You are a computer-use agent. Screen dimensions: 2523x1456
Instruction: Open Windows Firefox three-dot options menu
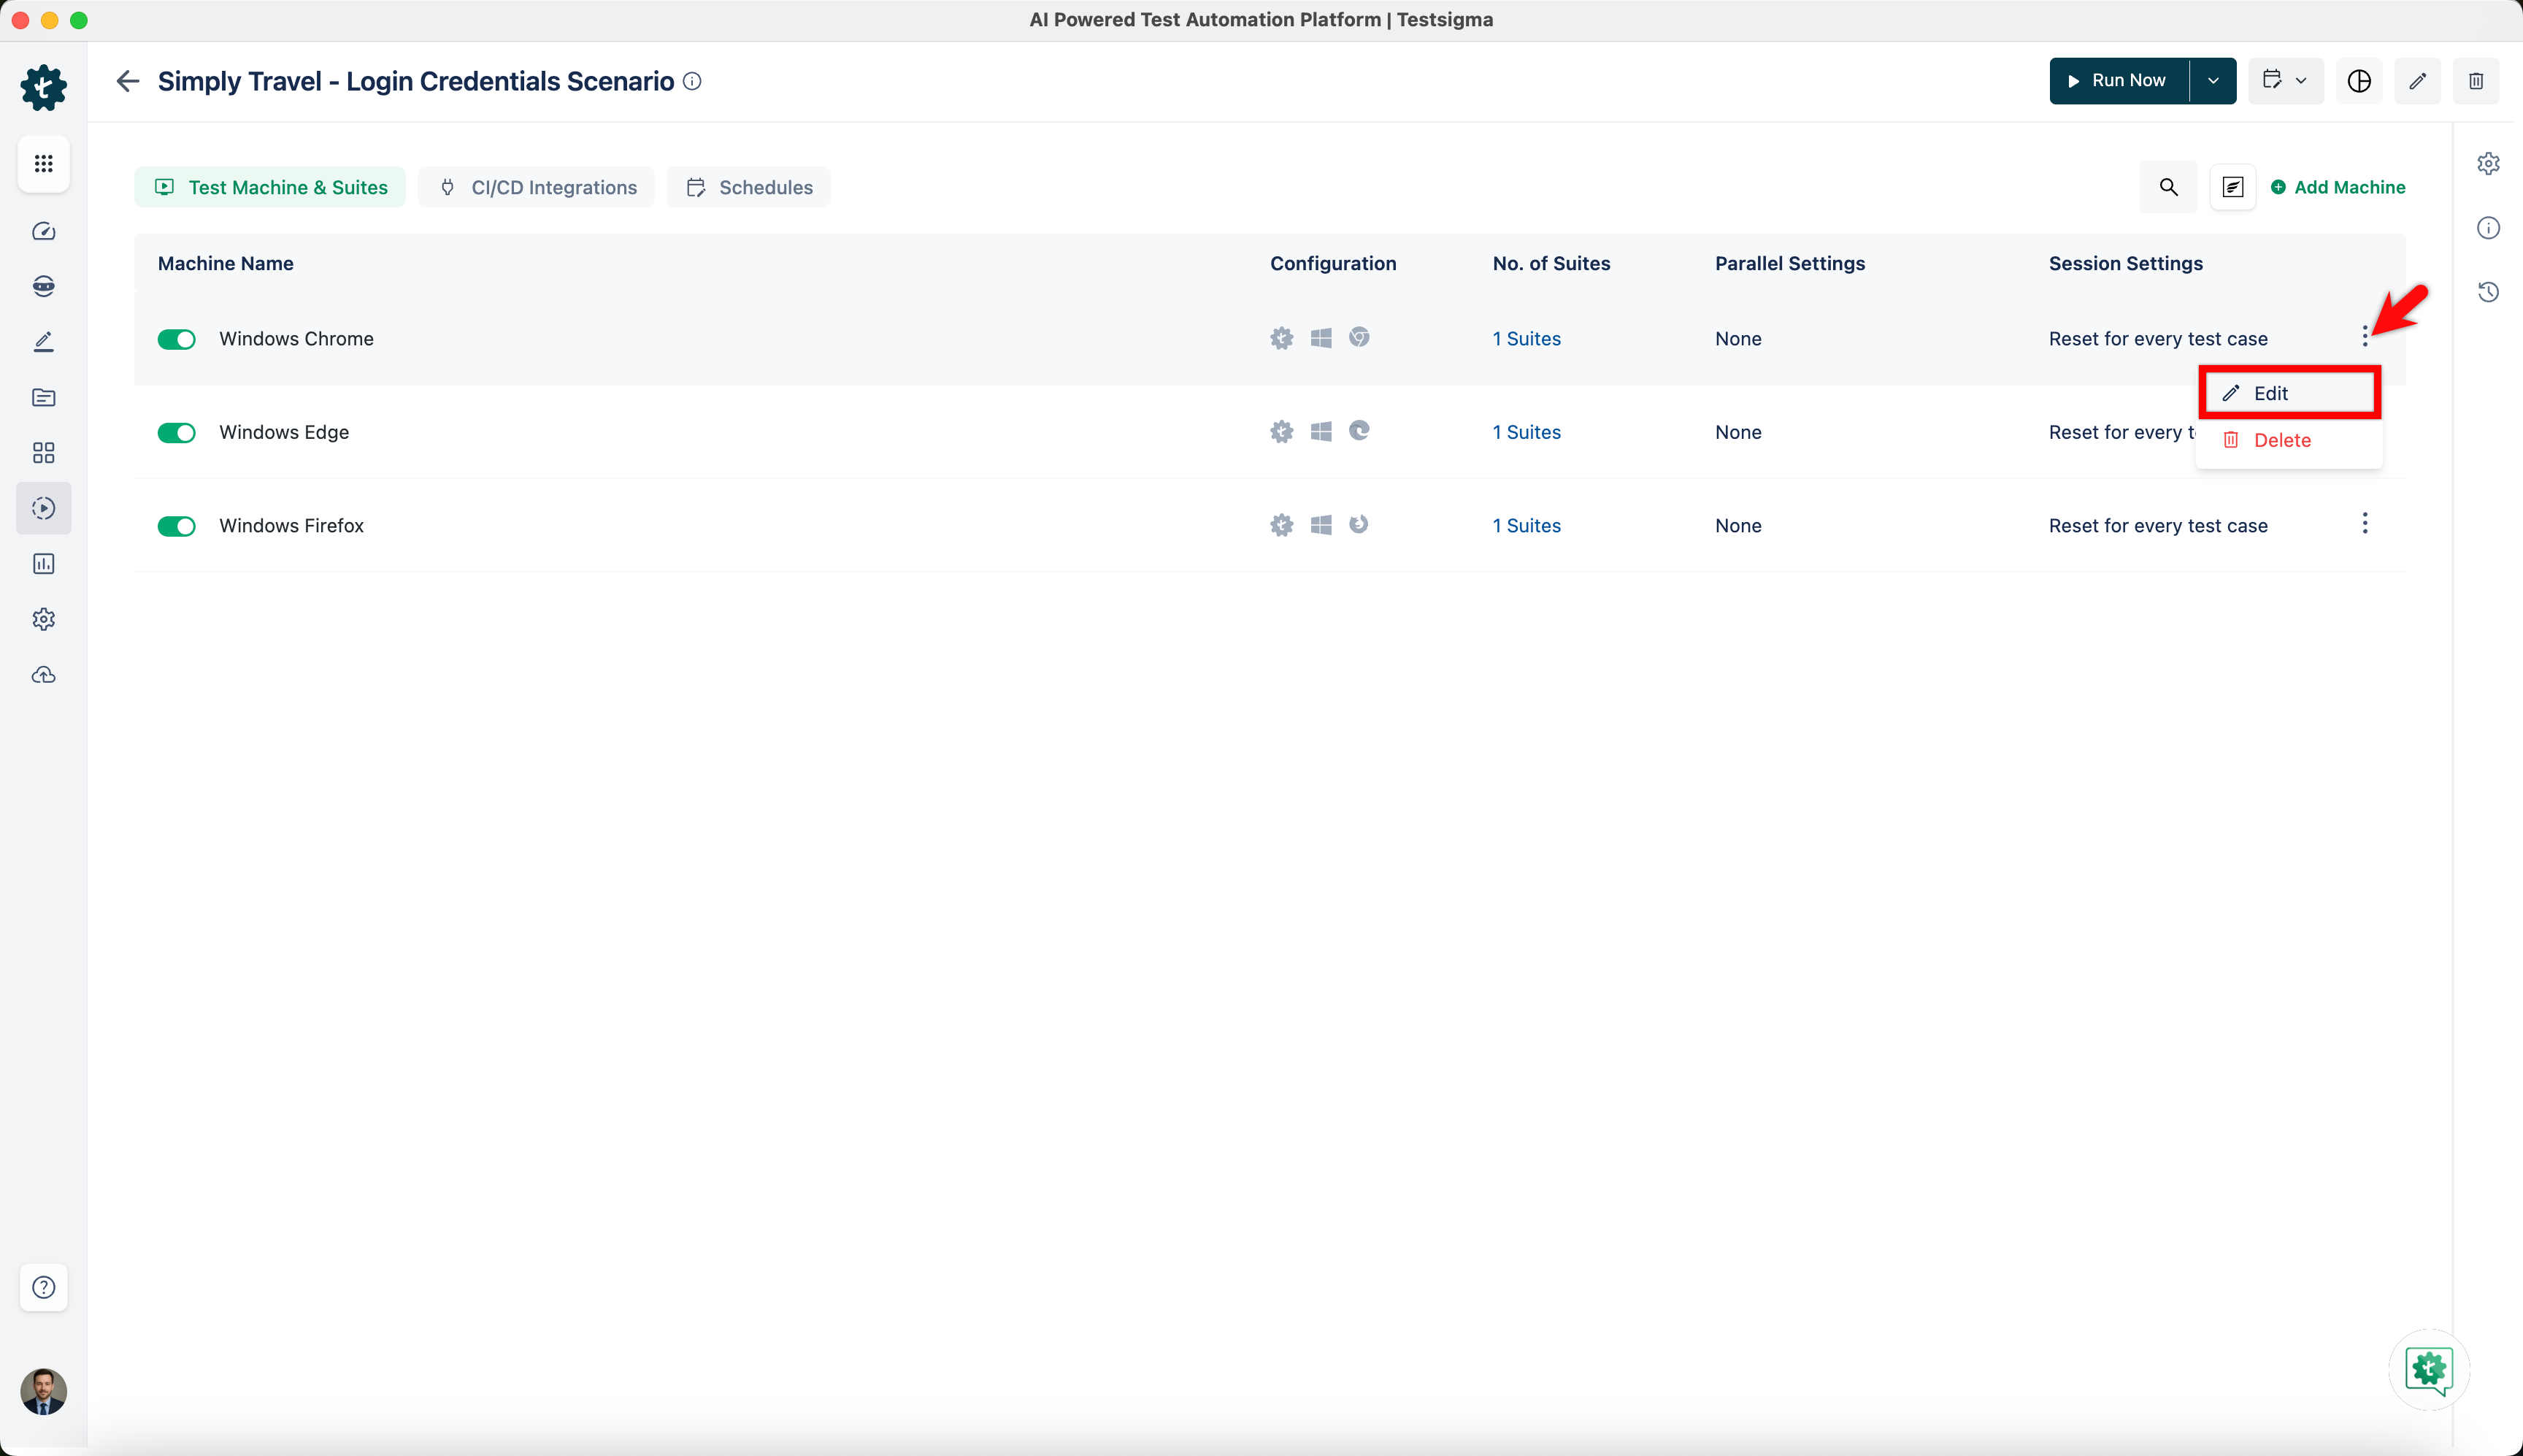[2364, 523]
